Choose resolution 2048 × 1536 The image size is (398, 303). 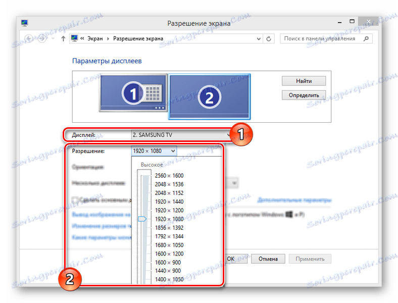pyautogui.click(x=169, y=184)
